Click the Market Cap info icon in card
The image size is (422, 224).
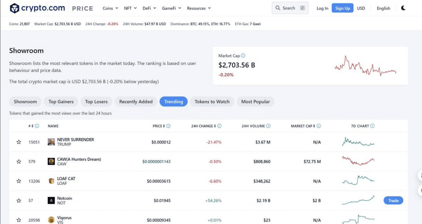tap(243, 56)
